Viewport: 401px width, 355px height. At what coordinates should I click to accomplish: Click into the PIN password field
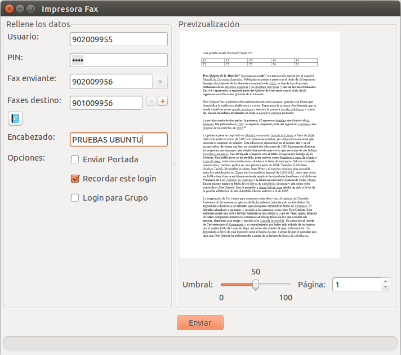(x=119, y=60)
